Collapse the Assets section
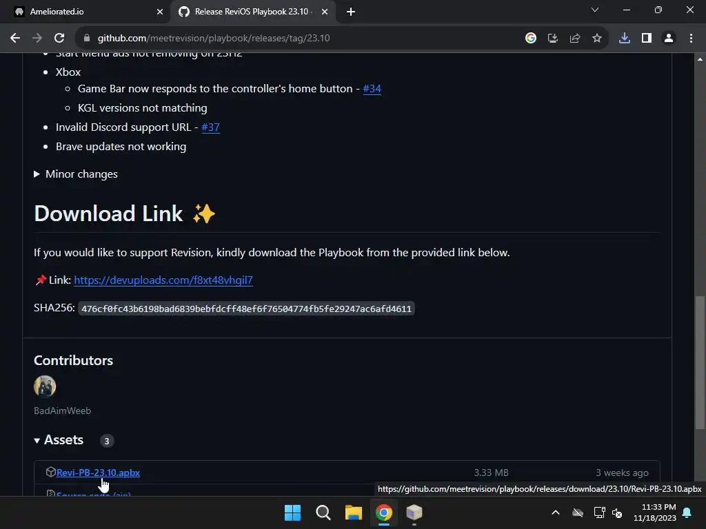 [59, 440]
